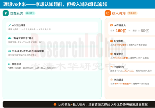155x108 pixels.
Task: Click the VLA(视觉-语言-动作)路线前瞻 title
Action: [x=28, y=51]
